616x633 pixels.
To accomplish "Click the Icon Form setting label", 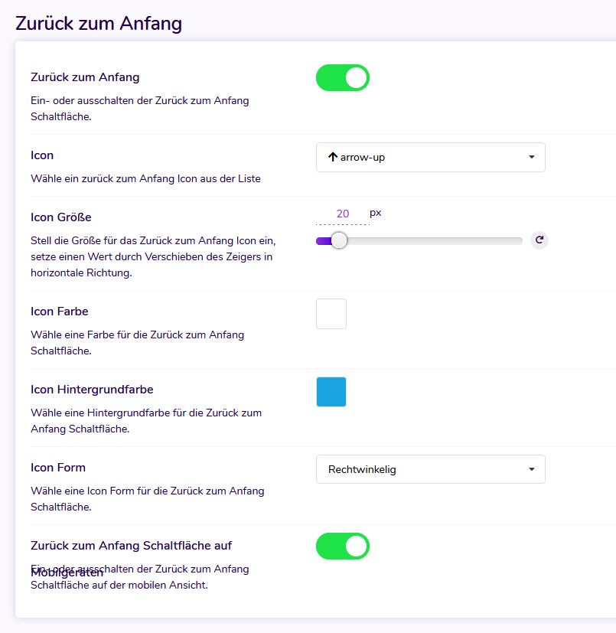I will coord(58,468).
